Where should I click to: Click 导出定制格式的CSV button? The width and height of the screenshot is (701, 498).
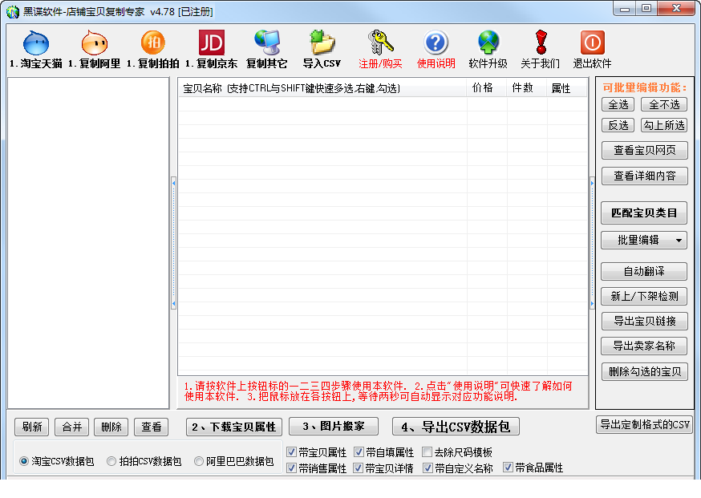(644, 425)
